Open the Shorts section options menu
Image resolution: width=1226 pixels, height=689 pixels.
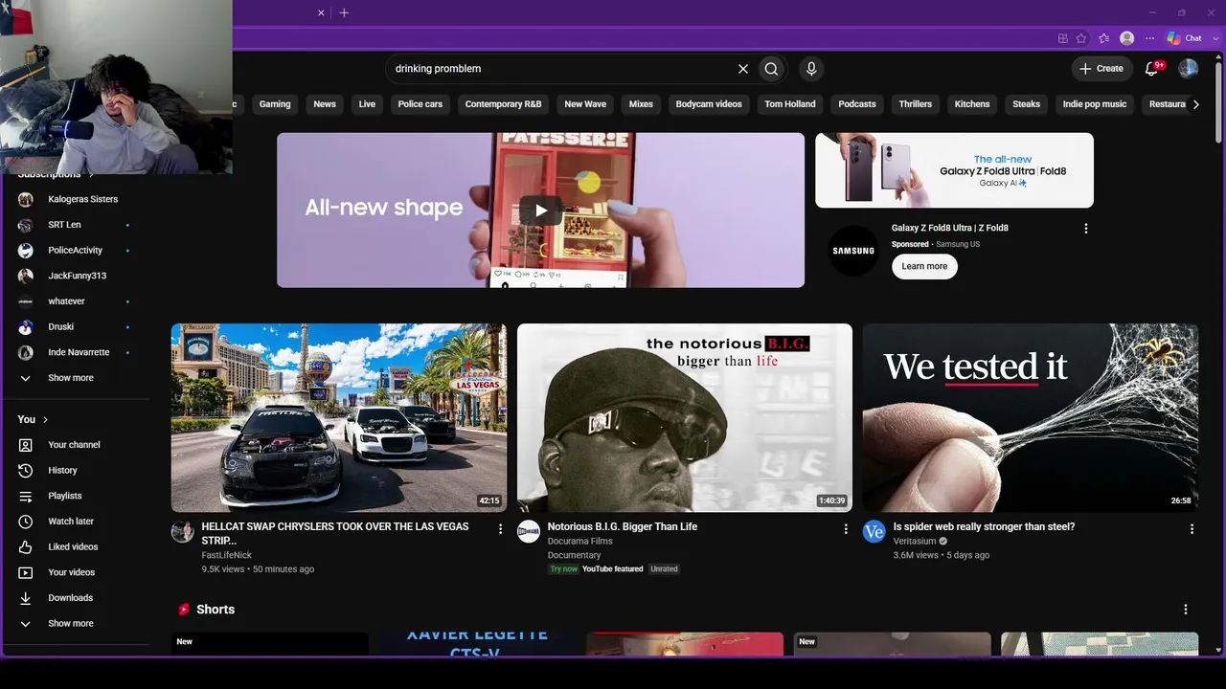tap(1186, 610)
